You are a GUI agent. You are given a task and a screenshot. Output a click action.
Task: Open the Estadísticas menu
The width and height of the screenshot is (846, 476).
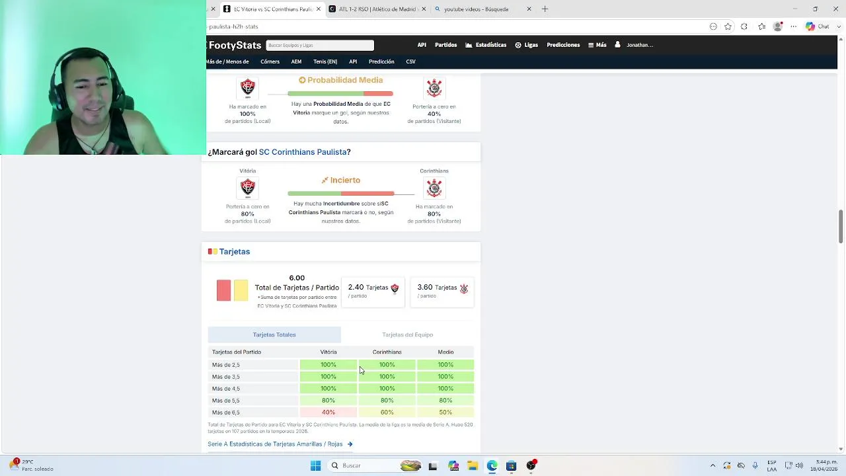(486, 45)
